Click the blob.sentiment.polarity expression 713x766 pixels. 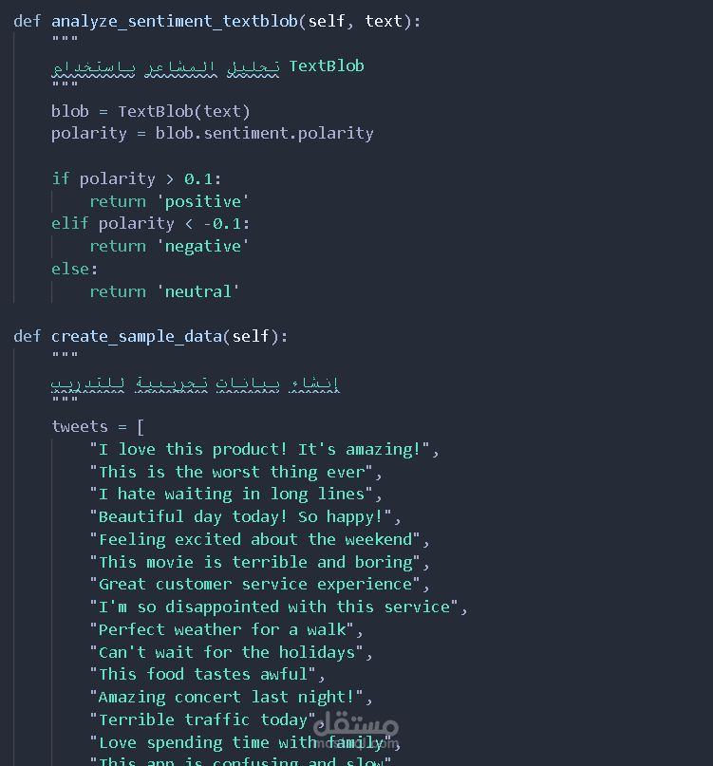tap(264, 133)
